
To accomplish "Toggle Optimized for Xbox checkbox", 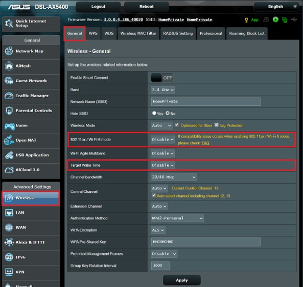I will (x=177, y=125).
